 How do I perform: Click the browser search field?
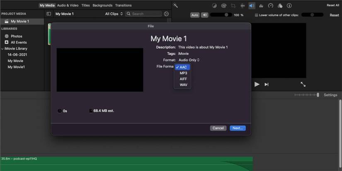tap(144, 14)
